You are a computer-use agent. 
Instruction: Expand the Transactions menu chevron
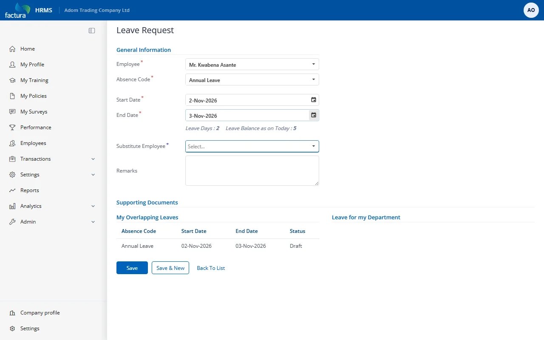click(x=93, y=159)
